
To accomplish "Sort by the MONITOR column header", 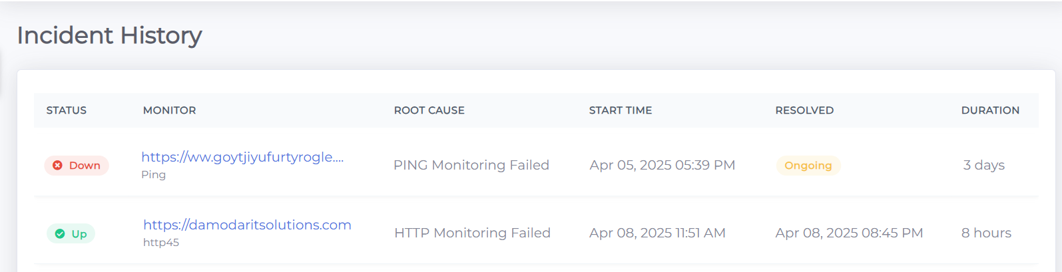I will [x=170, y=110].
